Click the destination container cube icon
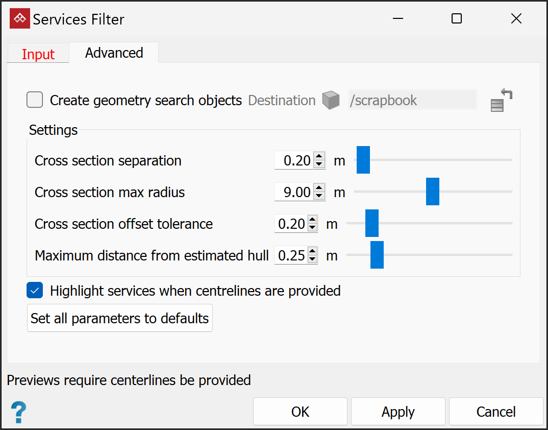 click(x=331, y=101)
